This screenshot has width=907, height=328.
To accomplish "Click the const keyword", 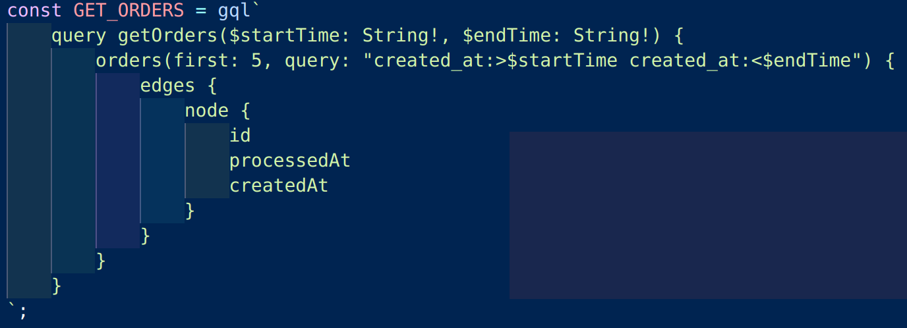I will pos(34,11).
